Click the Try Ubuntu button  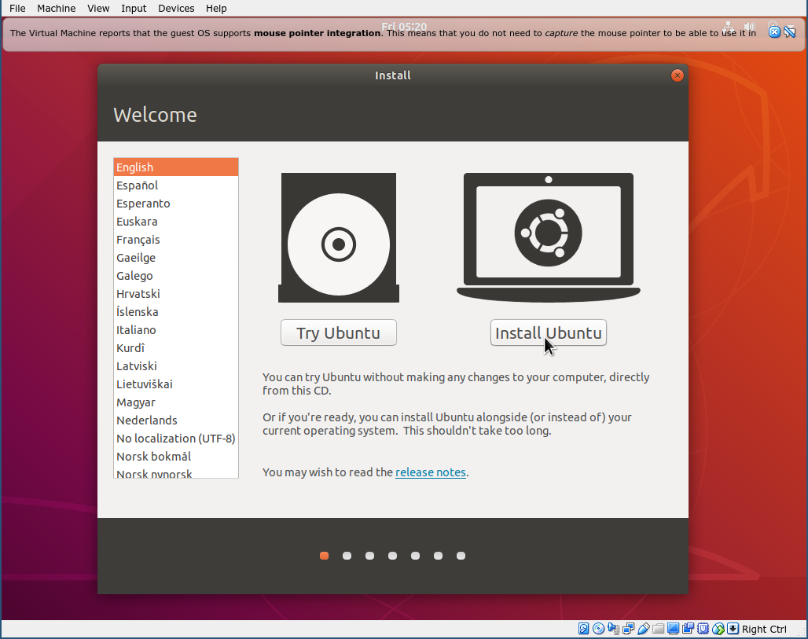[x=339, y=332]
